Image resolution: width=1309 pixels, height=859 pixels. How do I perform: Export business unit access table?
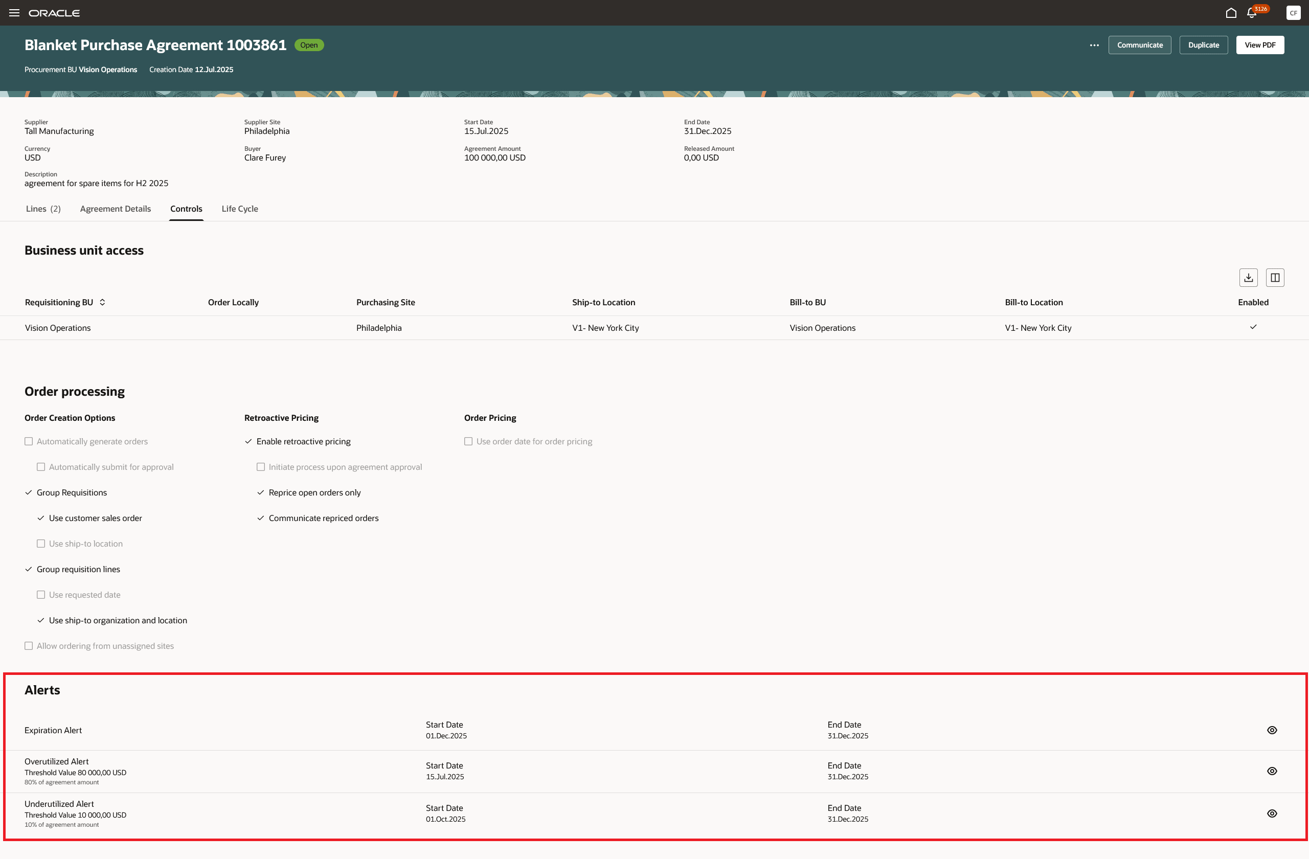tap(1248, 278)
